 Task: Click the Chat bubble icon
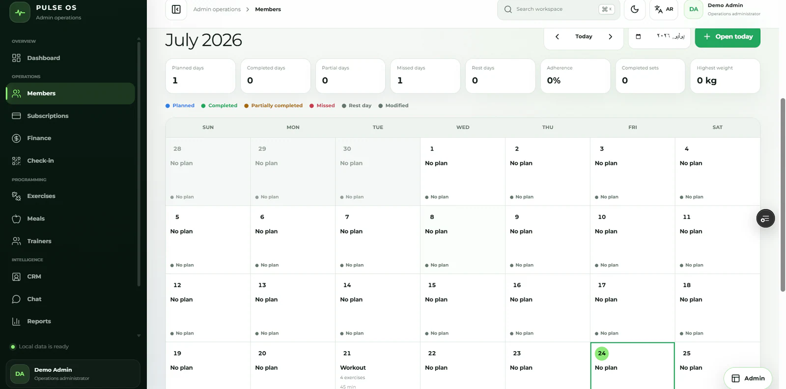point(16,299)
